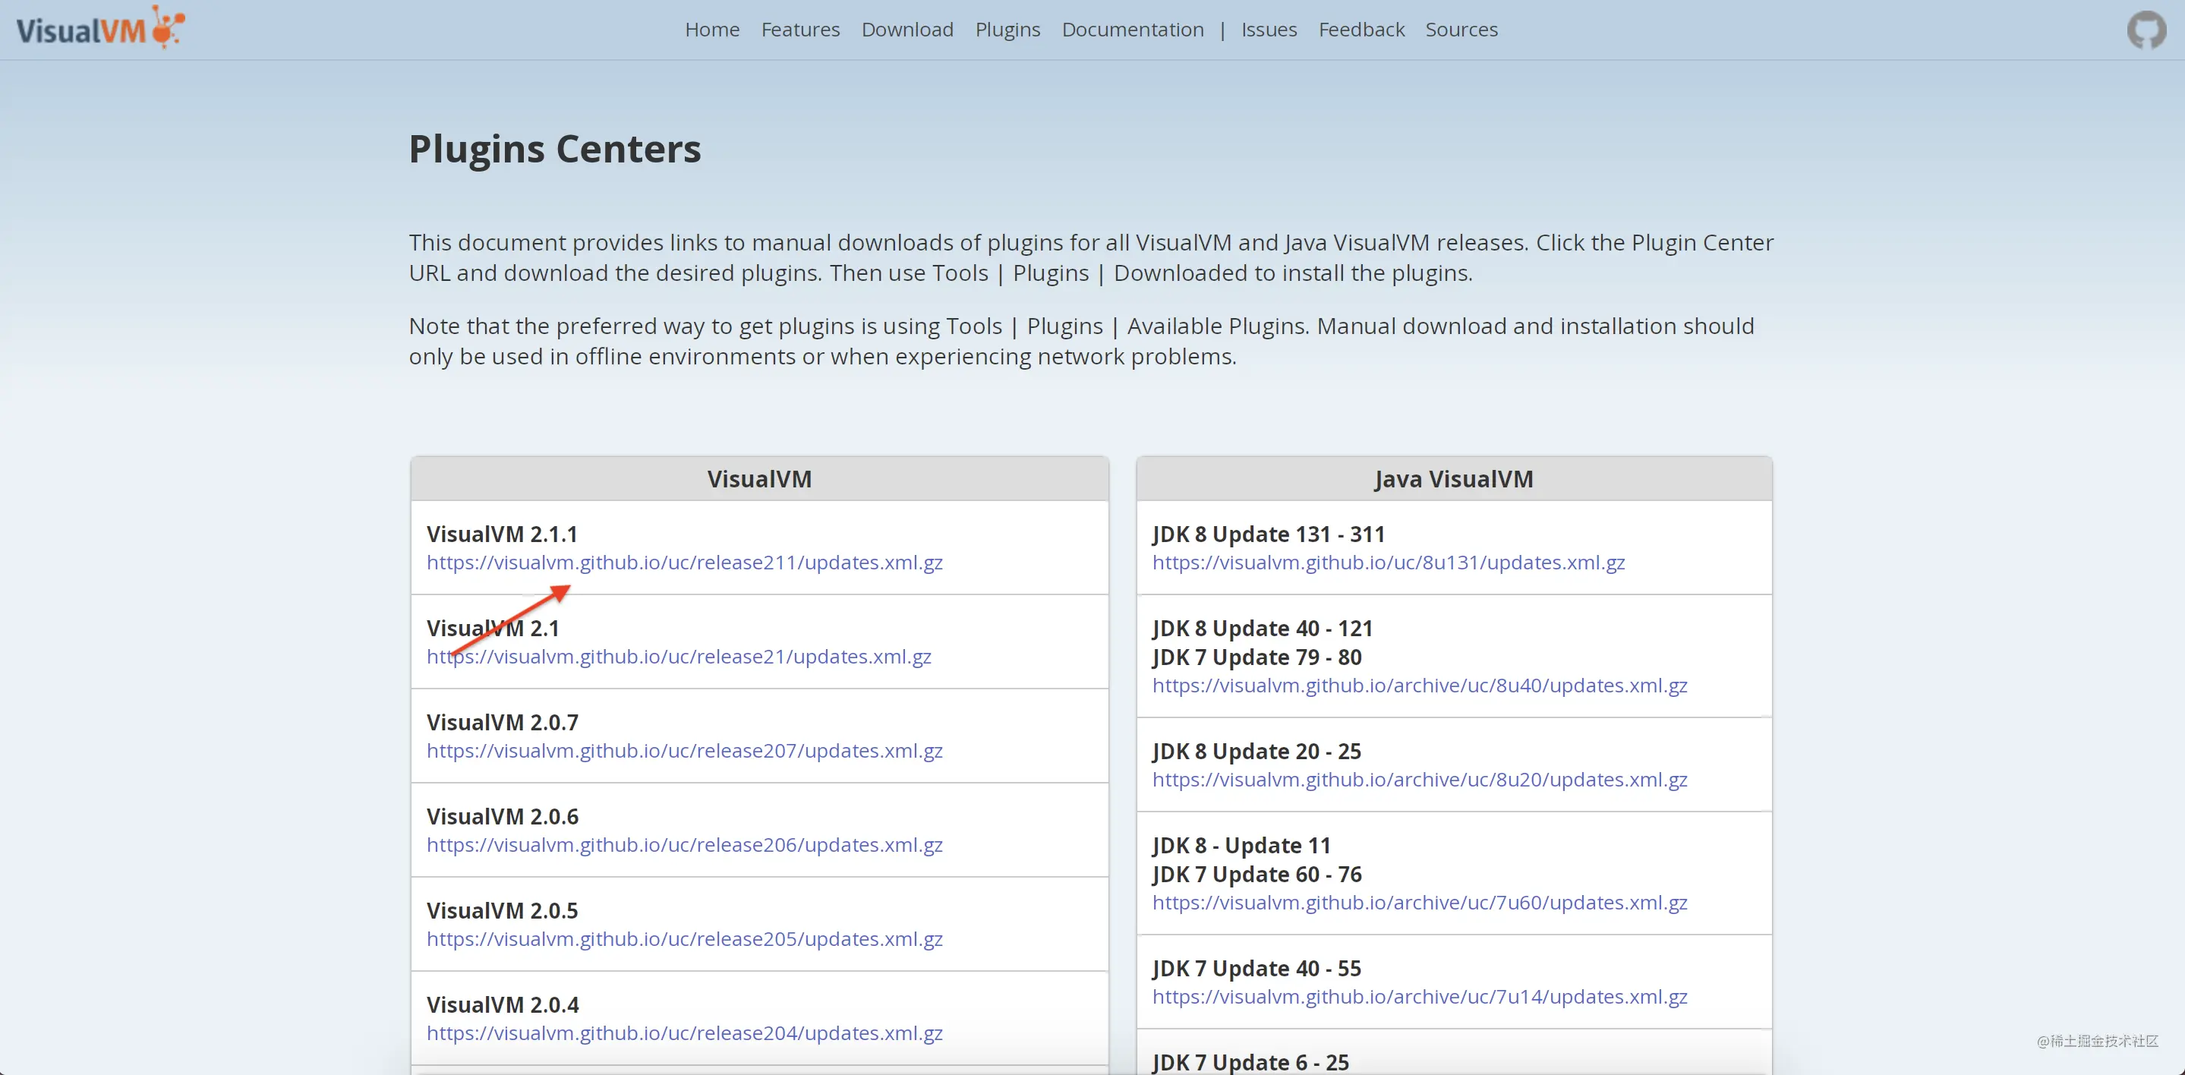Navigate to the Download page
Viewport: 2185px width, 1075px height.
(x=906, y=30)
